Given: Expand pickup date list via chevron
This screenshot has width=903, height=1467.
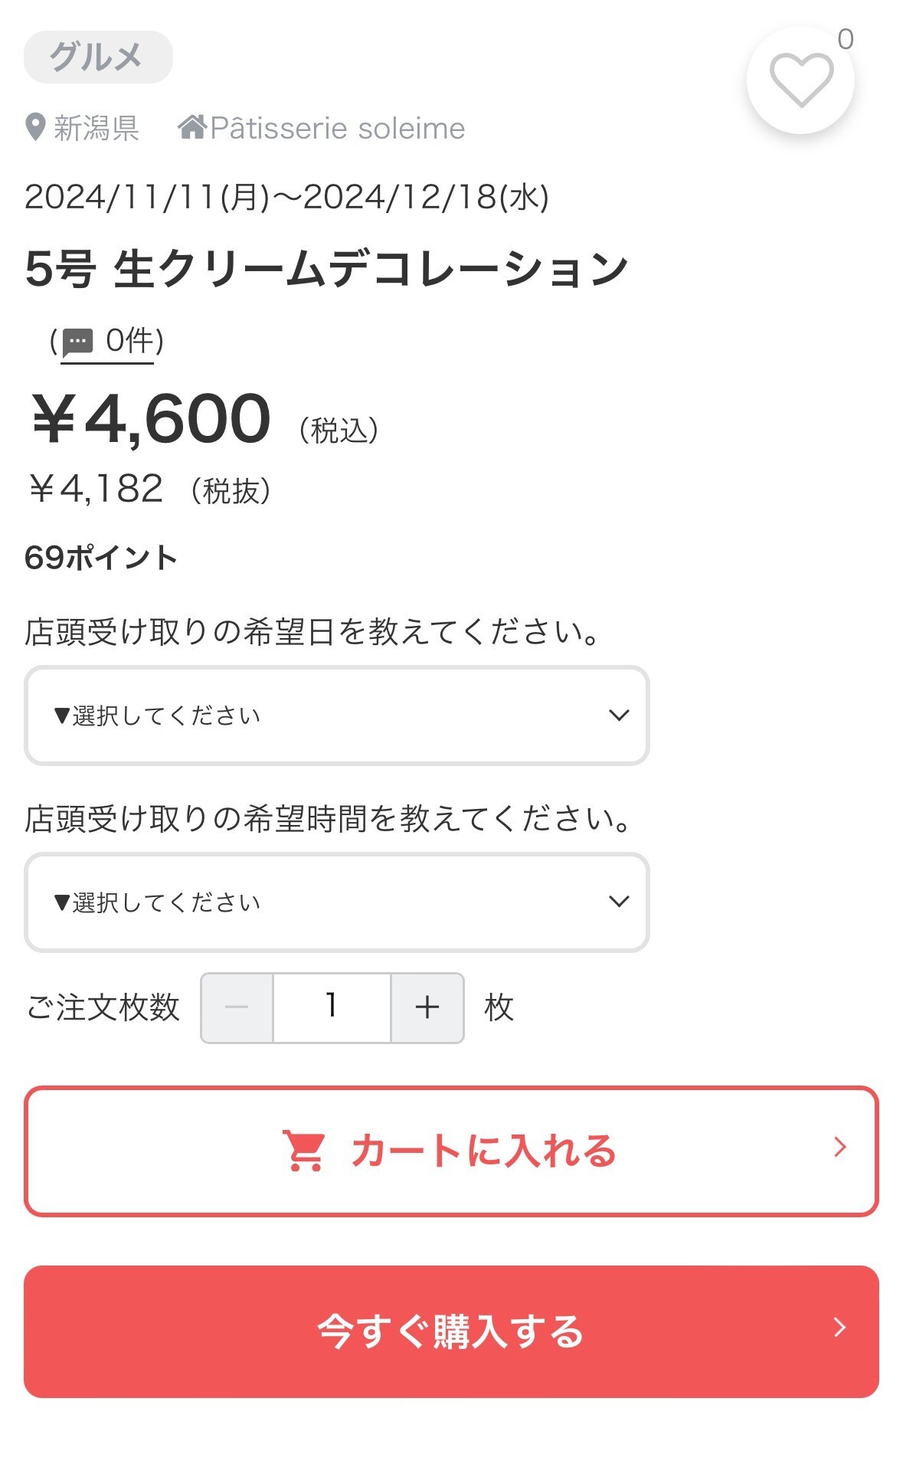Looking at the screenshot, I should [x=619, y=715].
